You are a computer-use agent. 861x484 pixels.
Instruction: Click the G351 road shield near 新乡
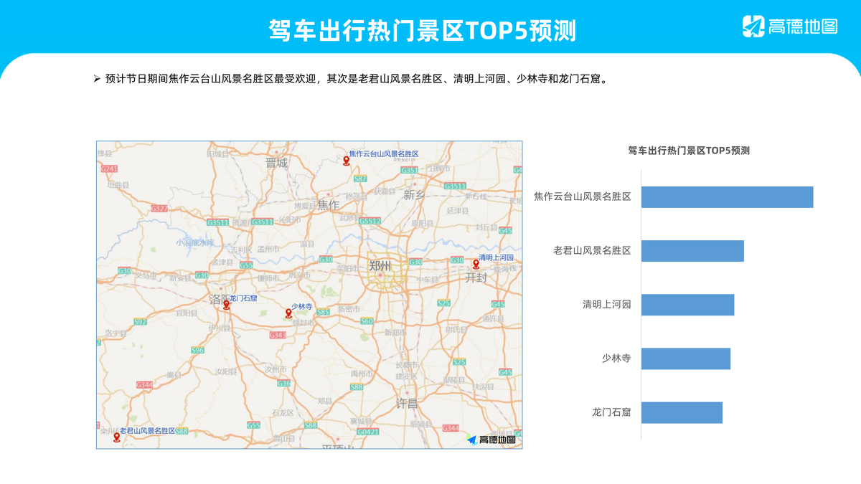(x=410, y=171)
